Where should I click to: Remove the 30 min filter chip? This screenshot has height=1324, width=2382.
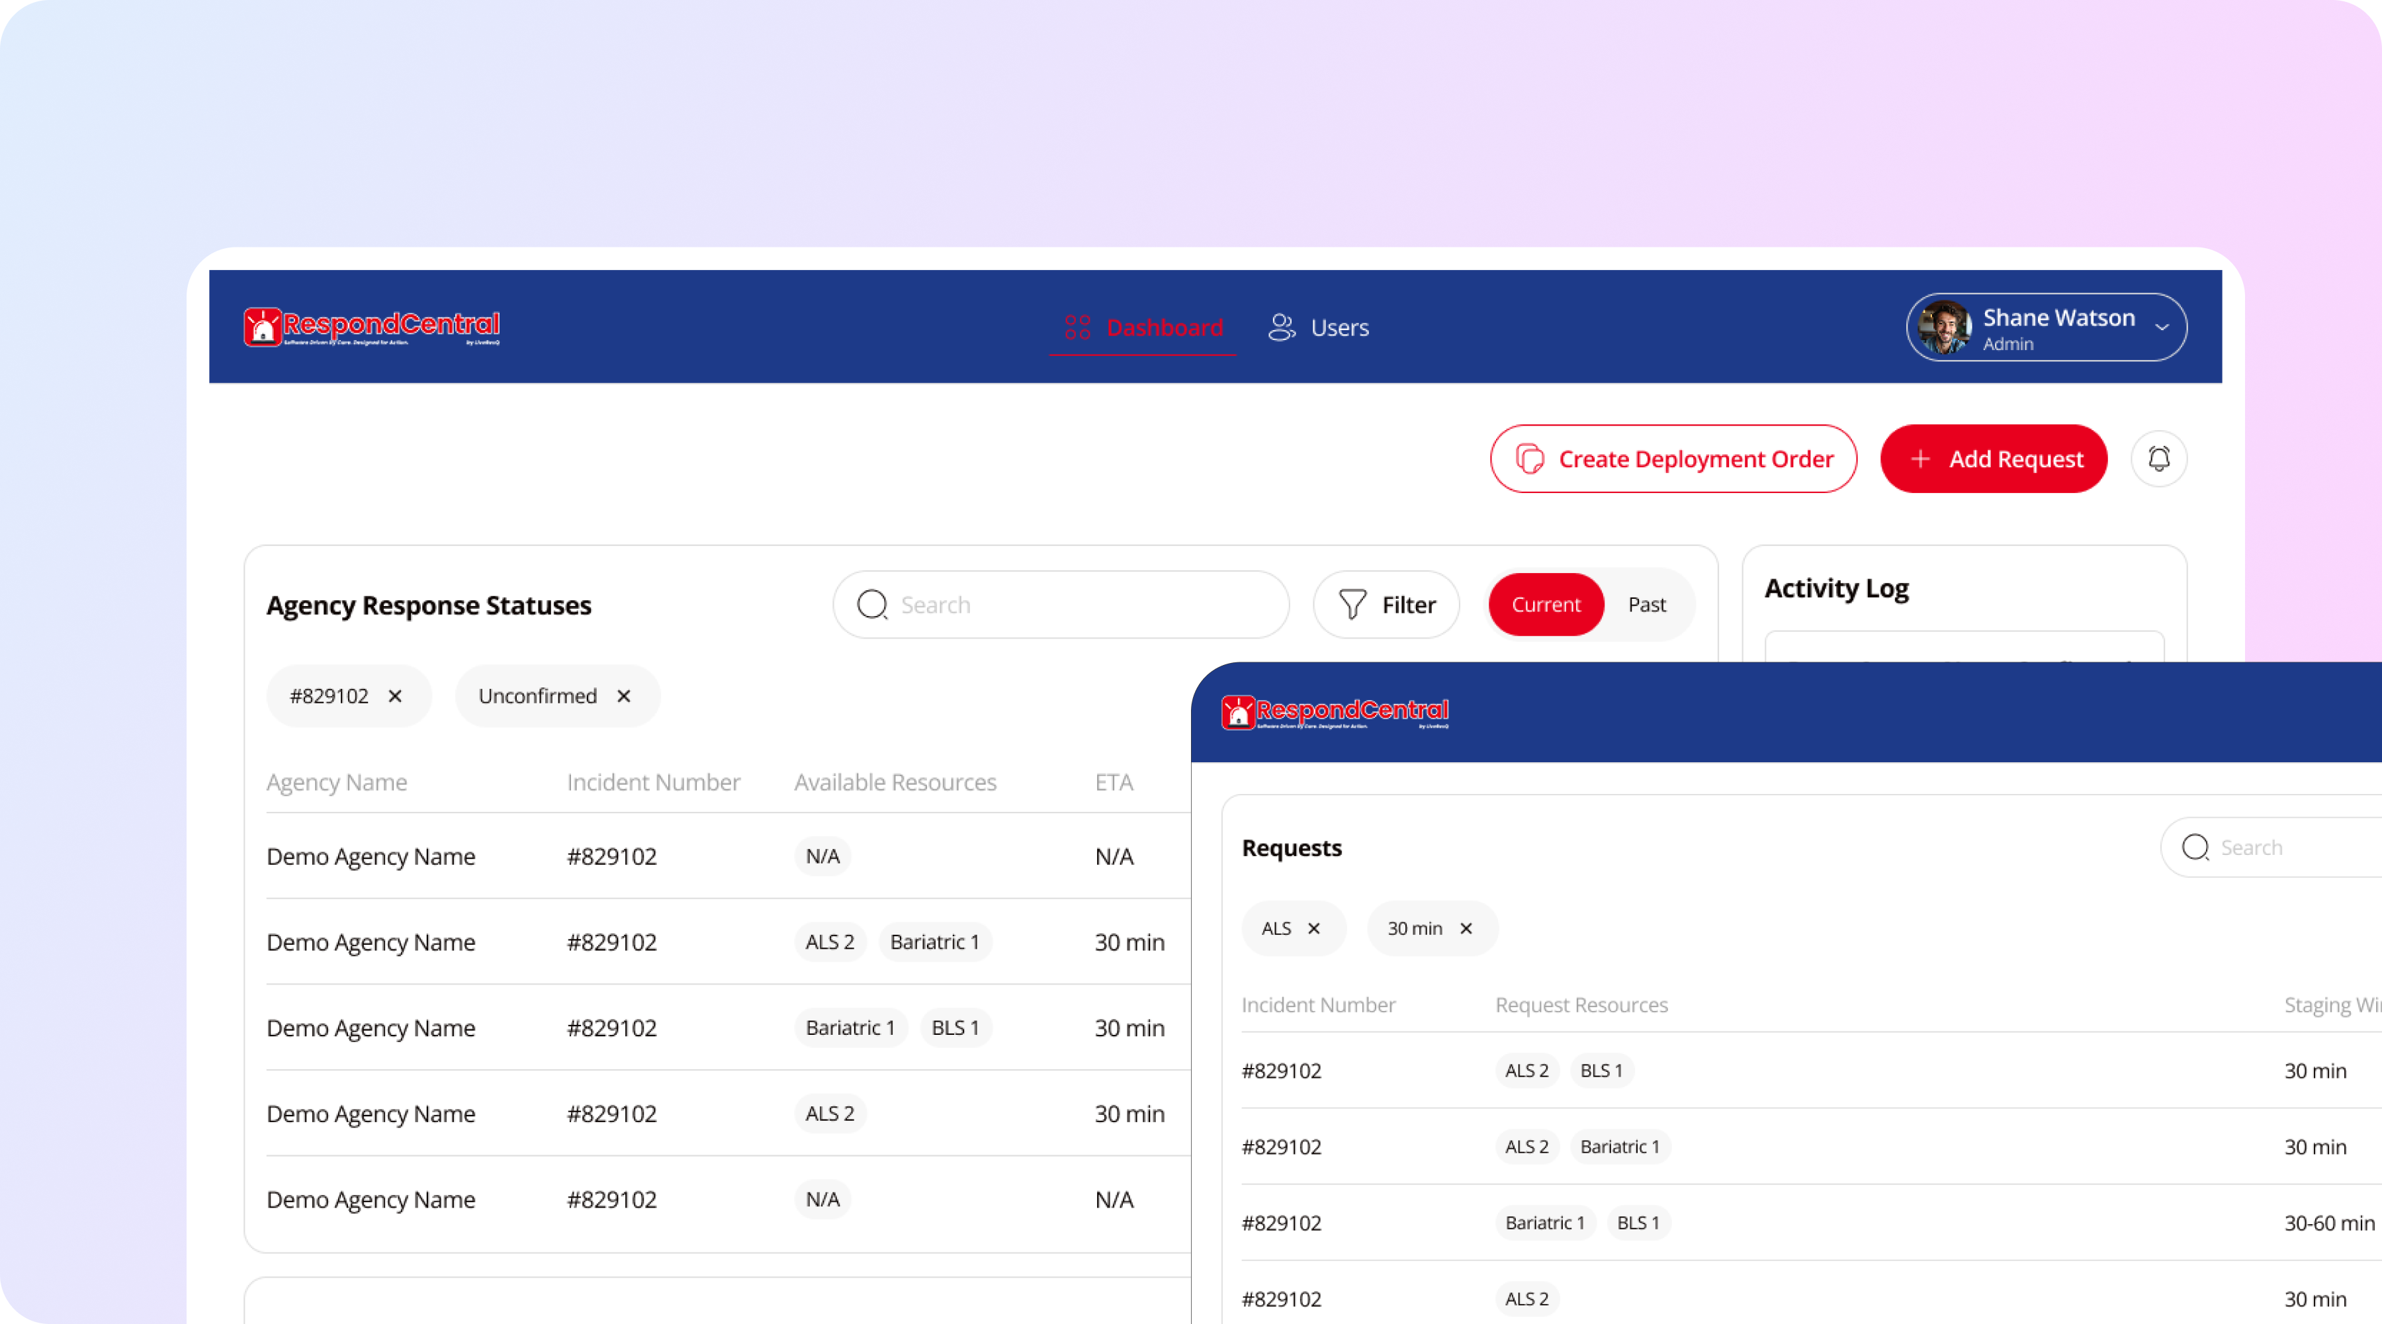point(1466,928)
